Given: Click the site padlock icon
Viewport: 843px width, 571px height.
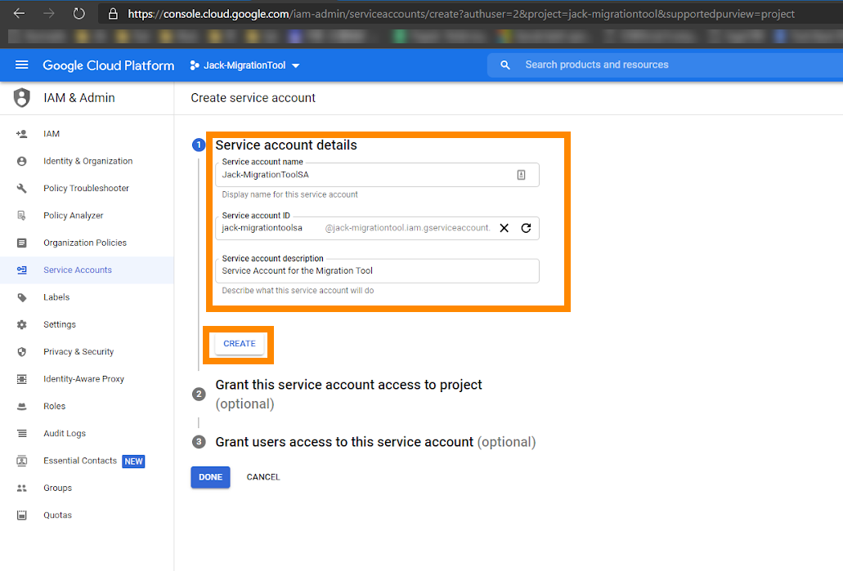Looking at the screenshot, I should click(x=113, y=14).
